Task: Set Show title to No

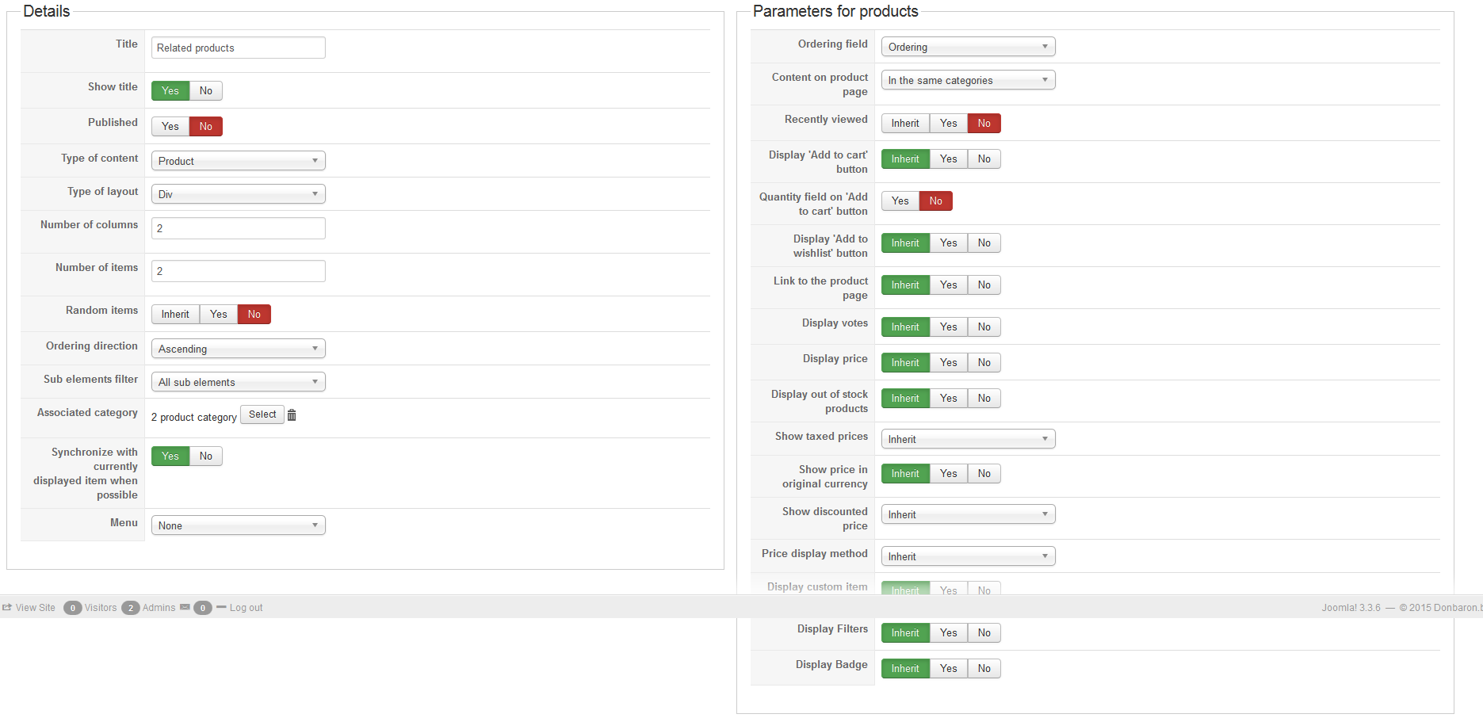Action: point(206,91)
